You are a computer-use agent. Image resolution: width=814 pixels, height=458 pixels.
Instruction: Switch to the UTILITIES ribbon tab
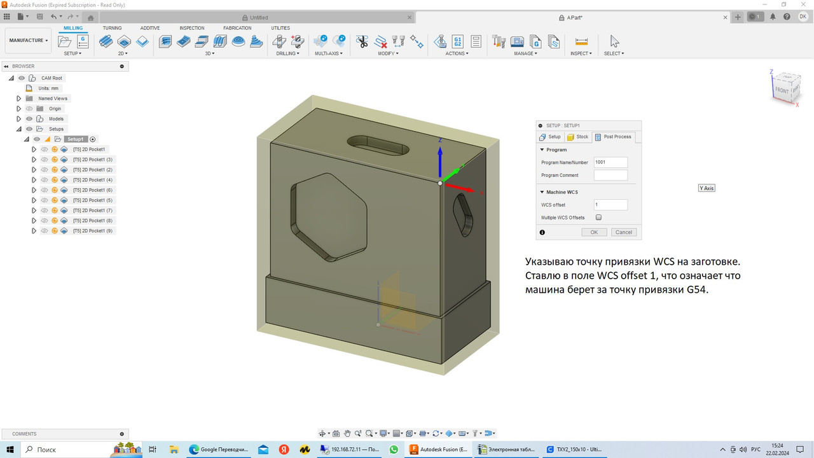click(280, 28)
